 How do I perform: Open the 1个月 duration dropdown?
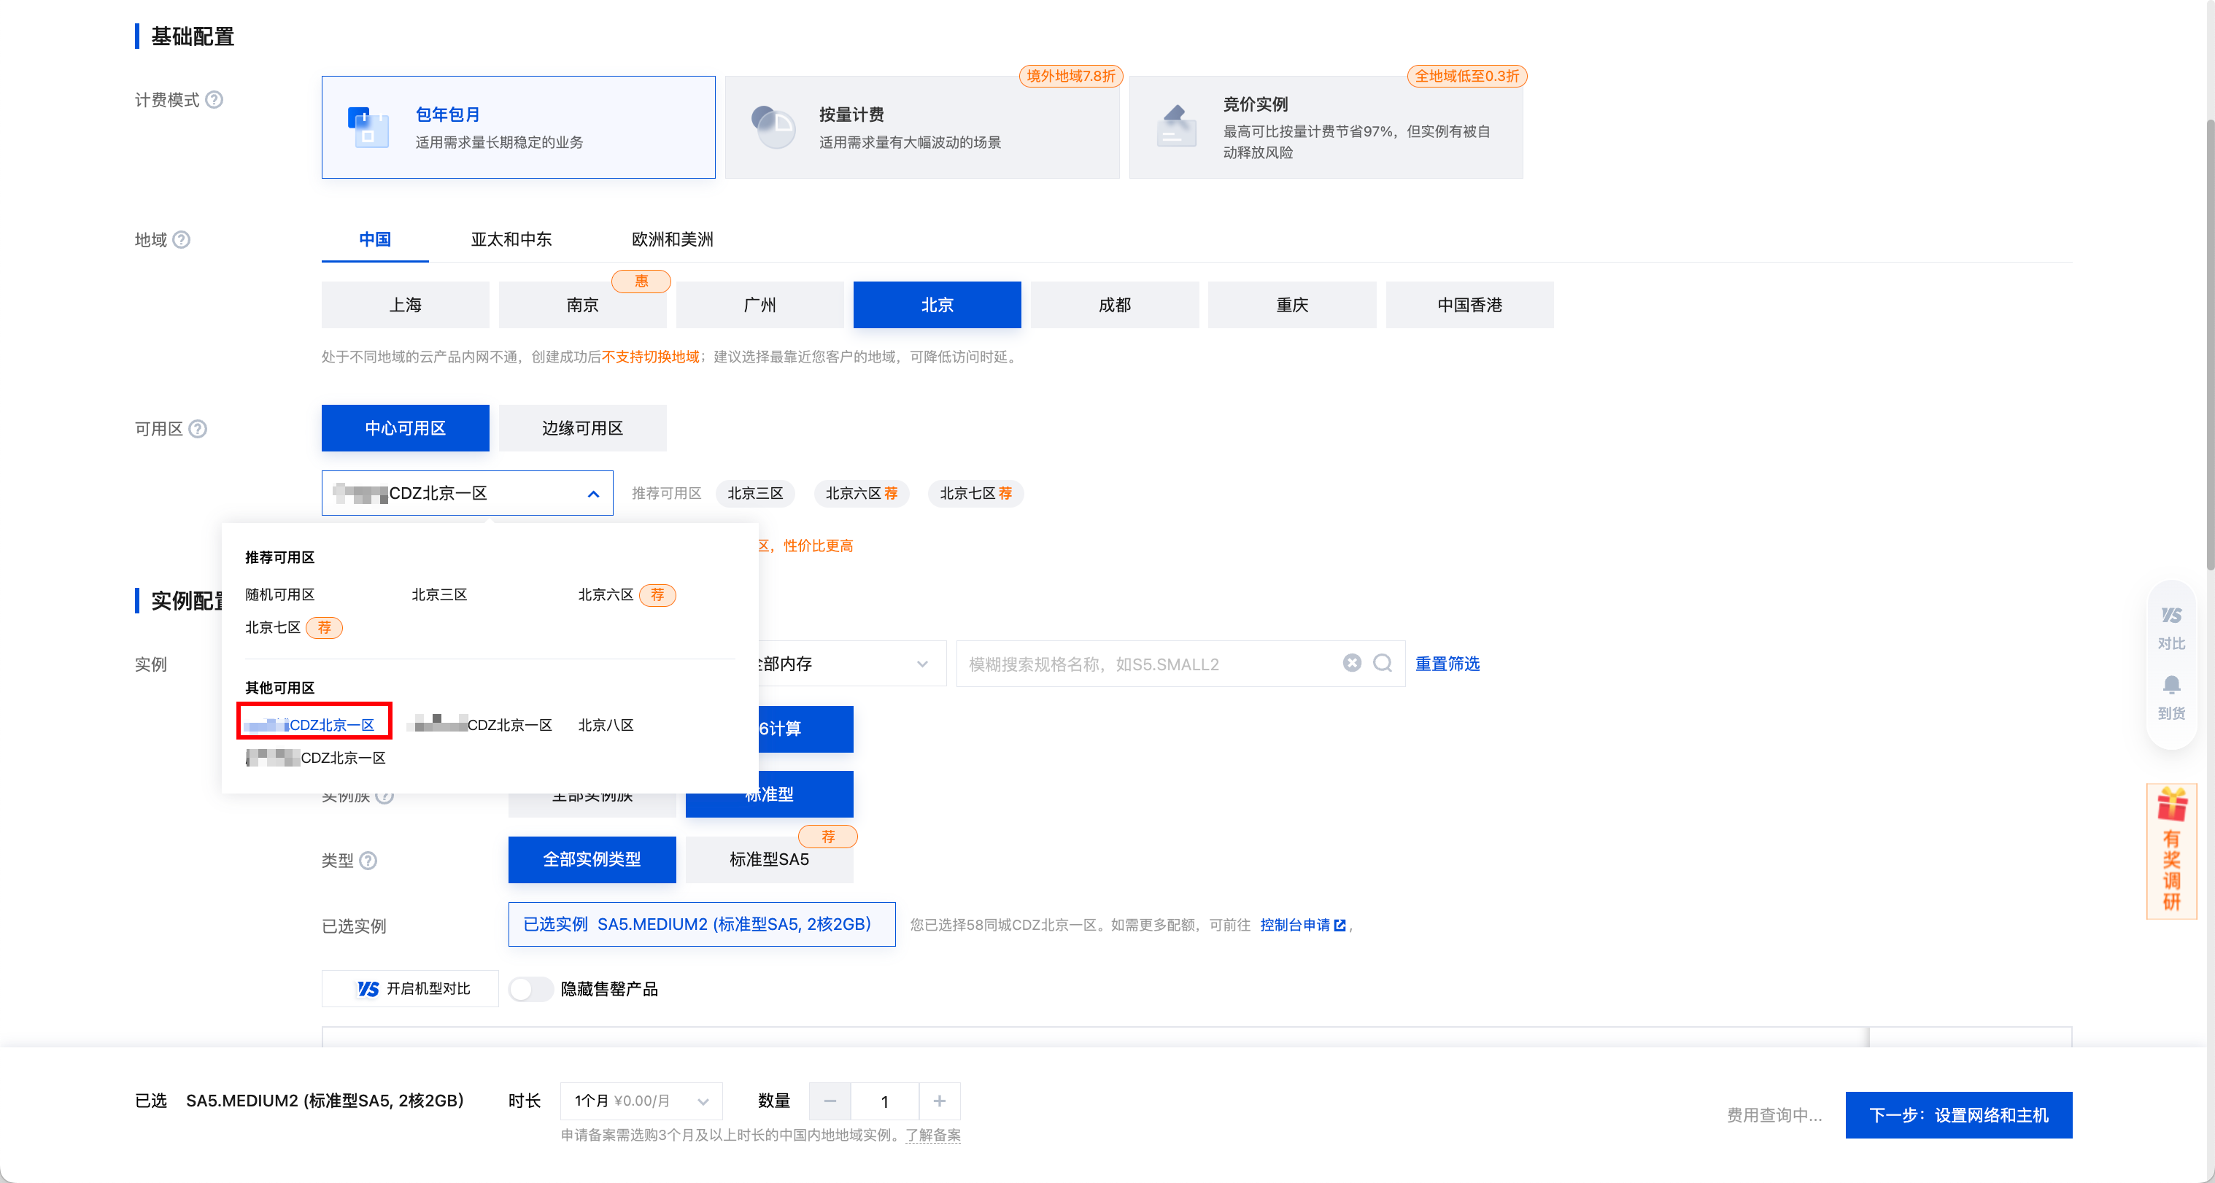tap(641, 1101)
